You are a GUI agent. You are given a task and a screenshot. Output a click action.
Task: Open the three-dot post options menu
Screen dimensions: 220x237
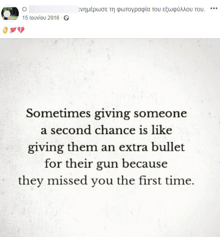point(214,8)
